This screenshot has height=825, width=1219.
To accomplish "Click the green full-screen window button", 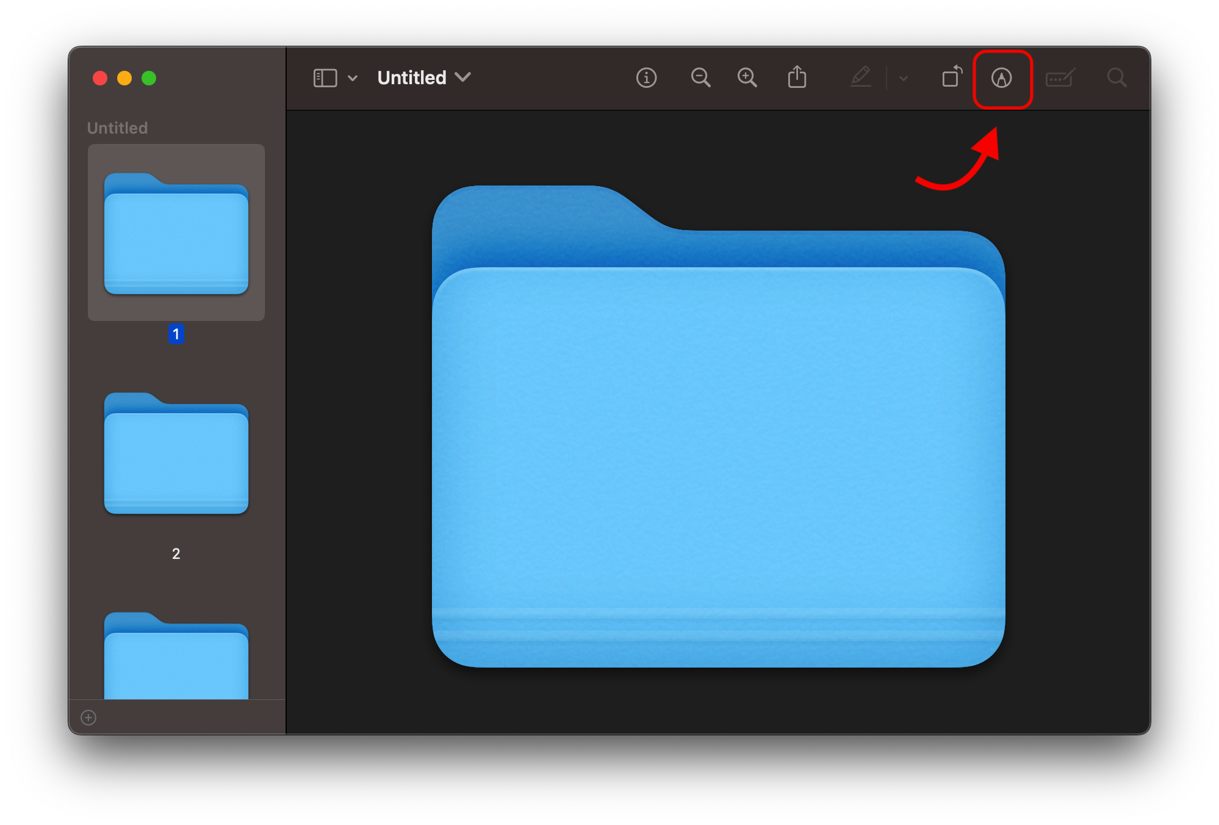I will coord(149,78).
